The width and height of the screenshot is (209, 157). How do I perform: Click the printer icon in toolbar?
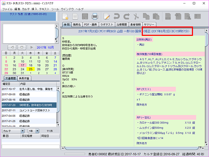tap(94, 16)
